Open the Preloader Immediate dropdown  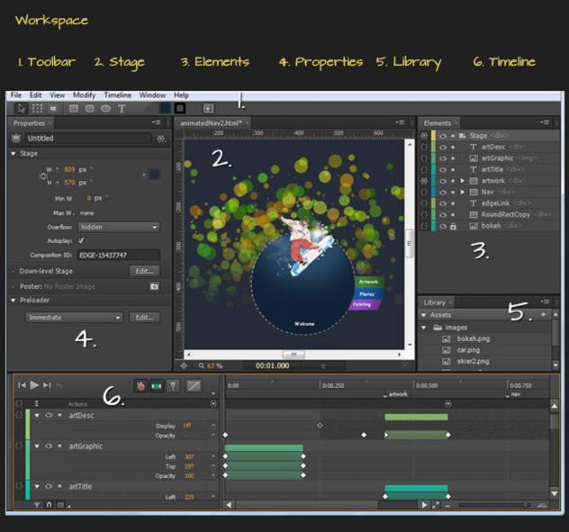click(74, 318)
